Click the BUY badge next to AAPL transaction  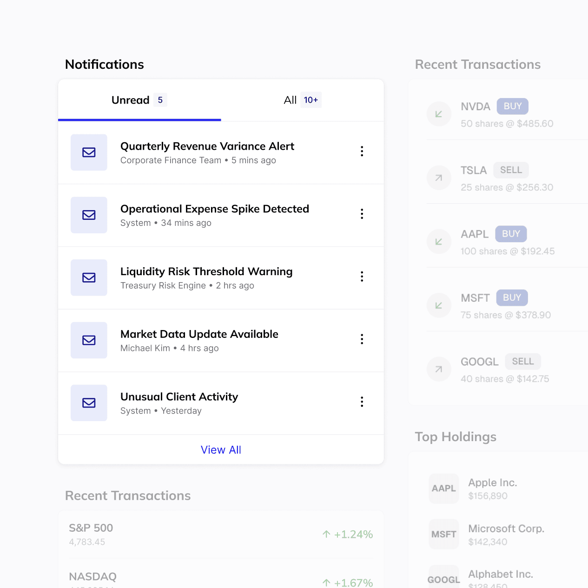coord(510,234)
